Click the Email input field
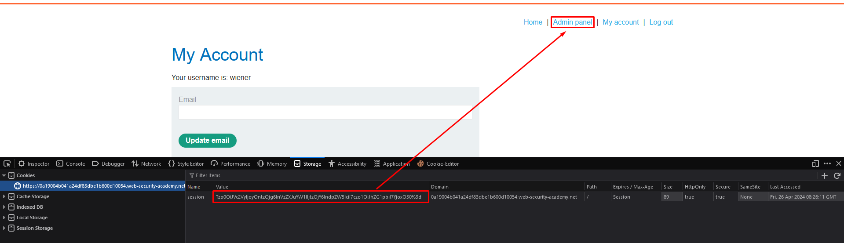Image resolution: width=844 pixels, height=243 pixels. coord(325,112)
